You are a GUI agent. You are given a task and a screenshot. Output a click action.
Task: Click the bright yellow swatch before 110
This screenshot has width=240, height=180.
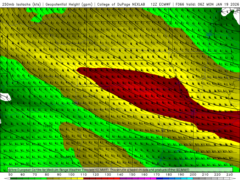(x=80, y=178)
